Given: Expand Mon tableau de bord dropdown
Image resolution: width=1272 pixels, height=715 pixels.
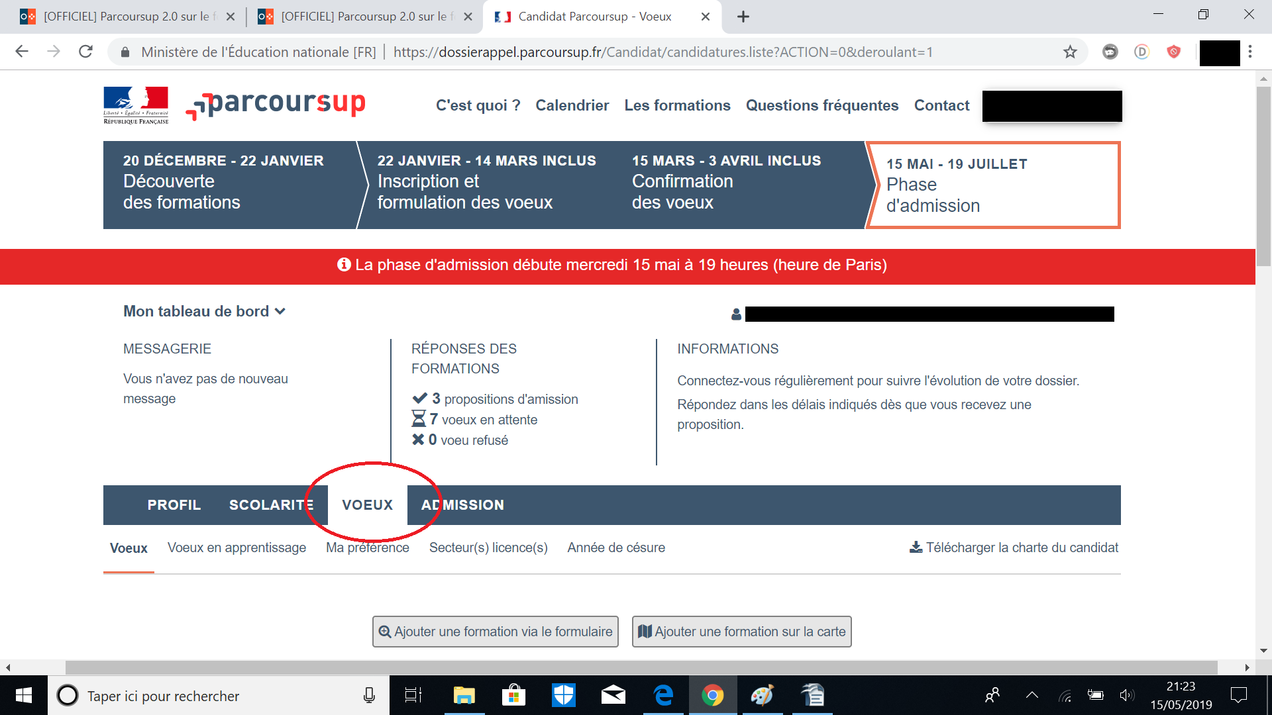Looking at the screenshot, I should (x=204, y=311).
